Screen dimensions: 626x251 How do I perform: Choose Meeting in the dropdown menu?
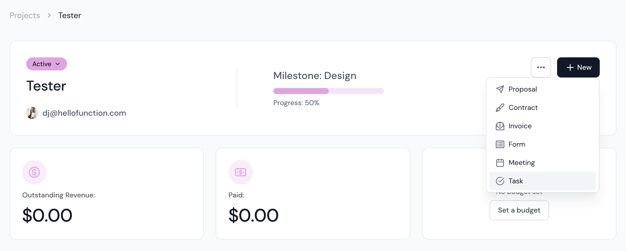tap(521, 163)
